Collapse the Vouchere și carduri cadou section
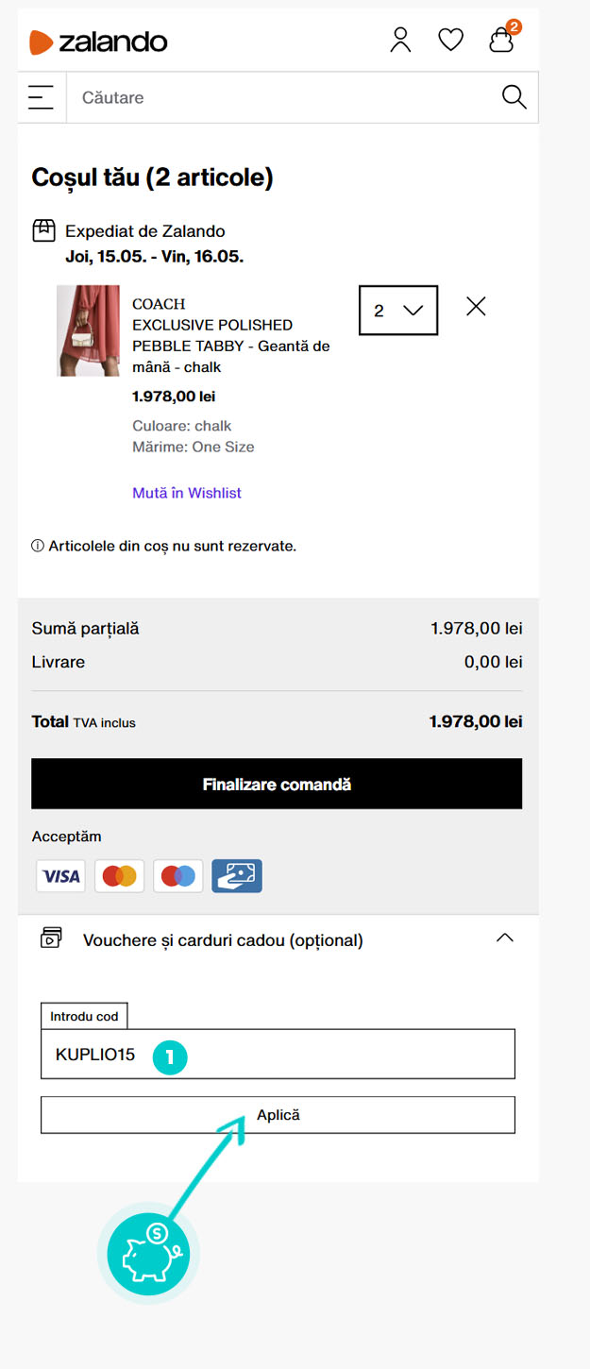This screenshot has width=590, height=1369. pyautogui.click(x=505, y=938)
